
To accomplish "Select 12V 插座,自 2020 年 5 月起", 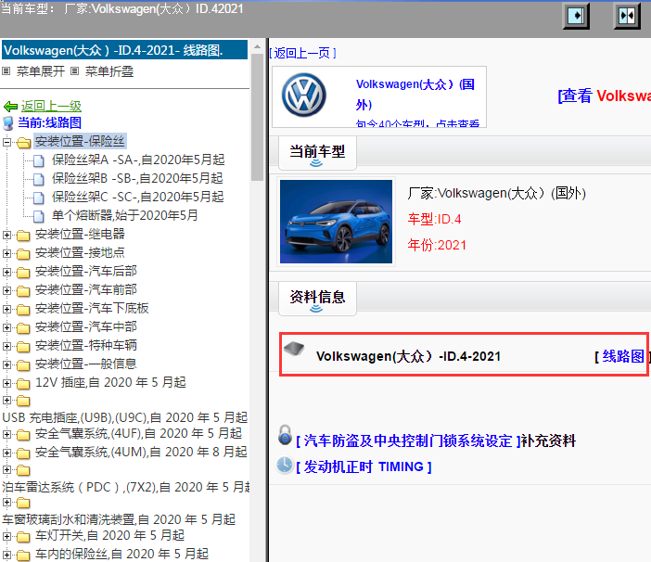I will point(110,382).
